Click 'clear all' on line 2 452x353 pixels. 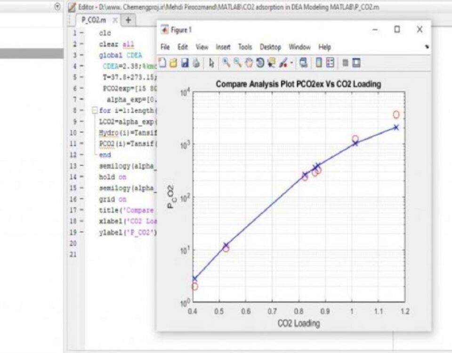pos(116,44)
